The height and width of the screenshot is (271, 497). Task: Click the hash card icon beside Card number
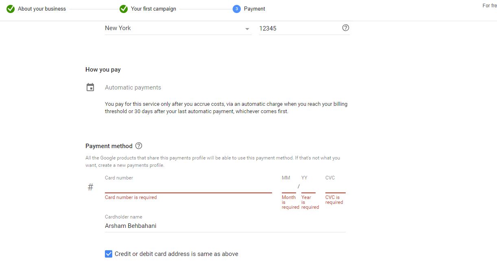91,187
